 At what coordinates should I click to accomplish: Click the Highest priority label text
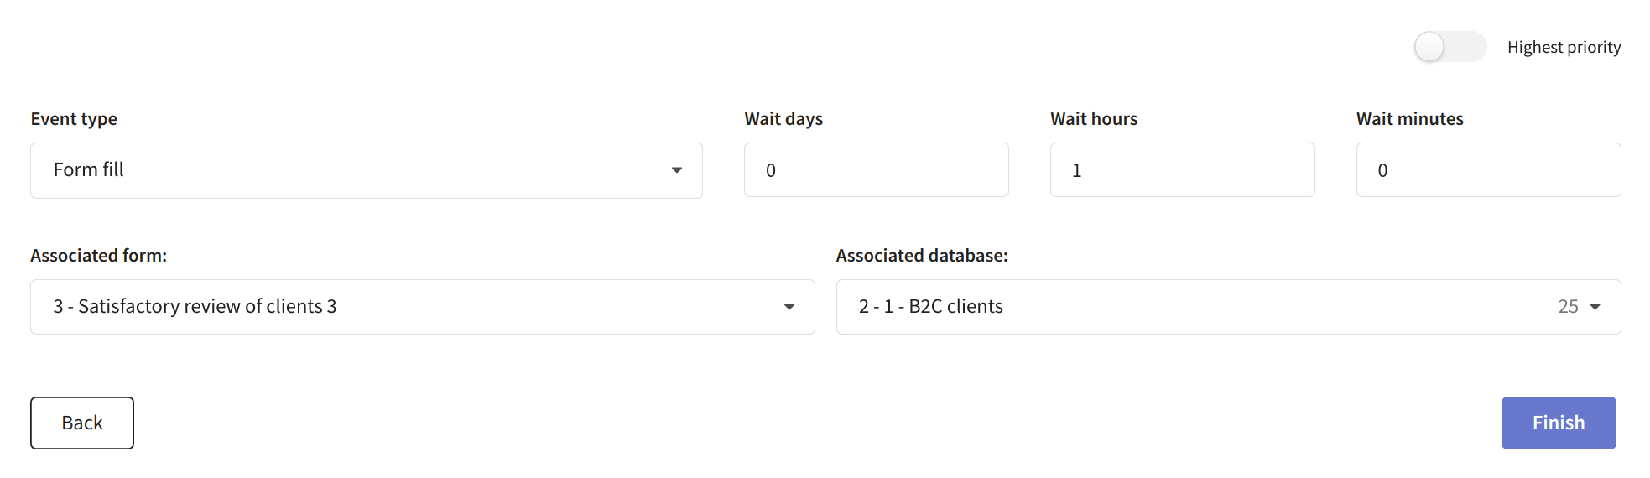pyautogui.click(x=1564, y=47)
